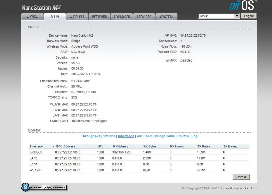Click the TX Bytes value 17.6M

point(201,158)
